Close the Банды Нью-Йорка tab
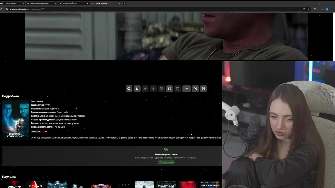335x188 pixels. (87, 3)
